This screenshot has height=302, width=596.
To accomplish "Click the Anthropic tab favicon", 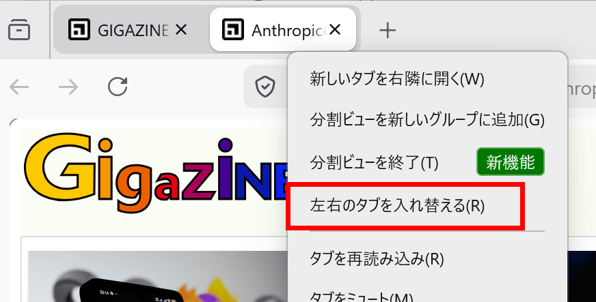I will (232, 29).
